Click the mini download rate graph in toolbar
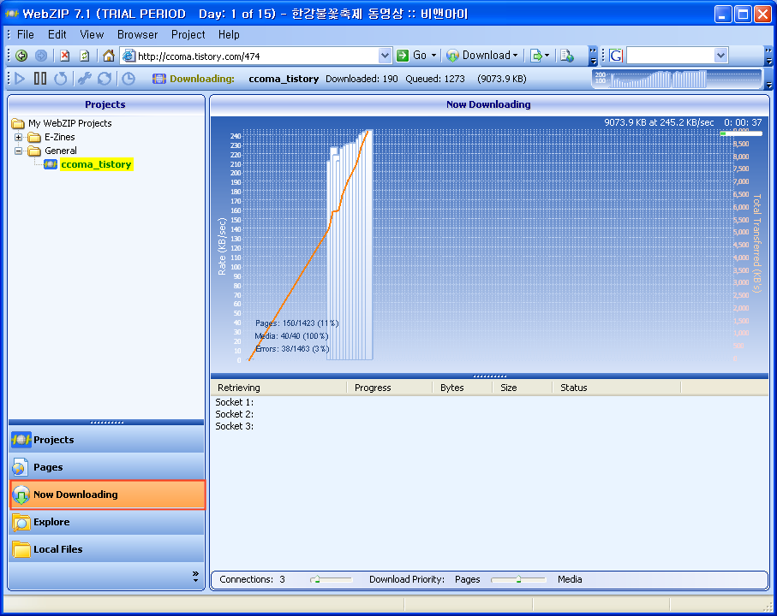The width and height of the screenshot is (777, 616). (x=677, y=79)
